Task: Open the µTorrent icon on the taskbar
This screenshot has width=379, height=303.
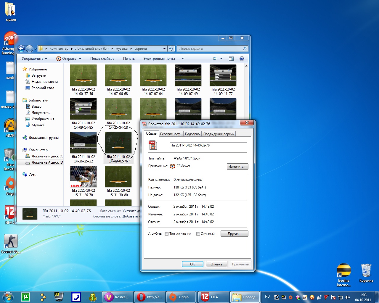Action: click(x=25, y=297)
